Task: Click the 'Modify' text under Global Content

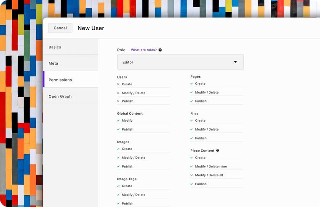Action: [x=127, y=121]
